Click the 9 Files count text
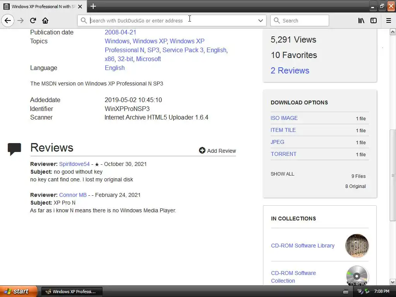The height and width of the screenshot is (297, 396). 358,176
